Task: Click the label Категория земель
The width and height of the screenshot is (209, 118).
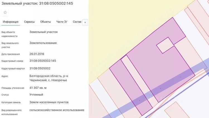Action: 11,102
